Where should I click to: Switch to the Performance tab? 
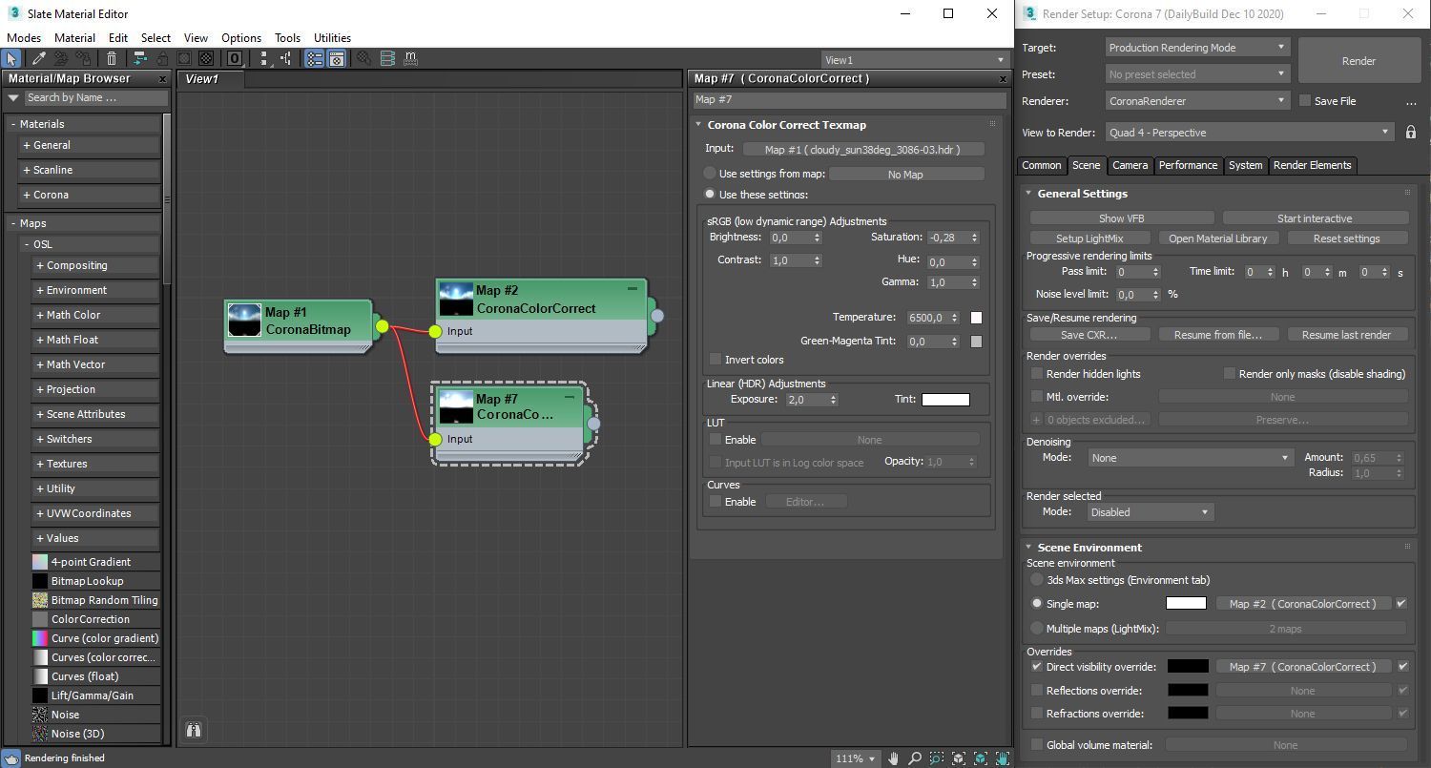coord(1188,165)
